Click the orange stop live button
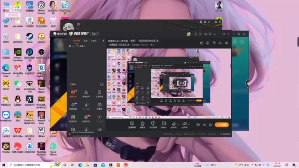 pos(222,125)
